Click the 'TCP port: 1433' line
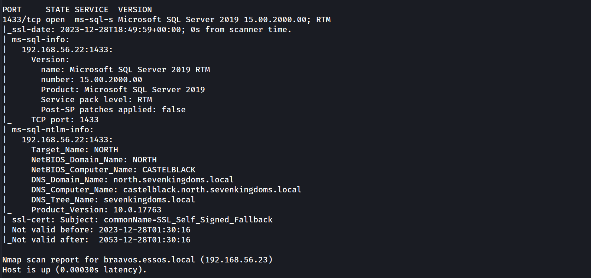Image resolution: width=591 pixels, height=278 pixels. pyautogui.click(x=65, y=120)
